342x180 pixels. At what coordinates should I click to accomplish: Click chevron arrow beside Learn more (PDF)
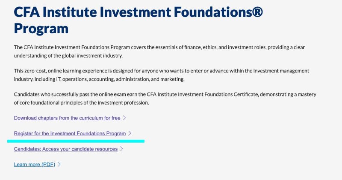coord(59,164)
